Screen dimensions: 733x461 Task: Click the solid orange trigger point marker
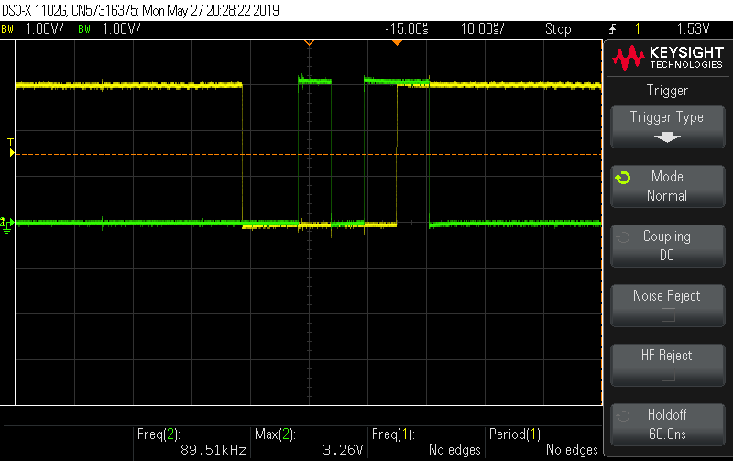[397, 43]
